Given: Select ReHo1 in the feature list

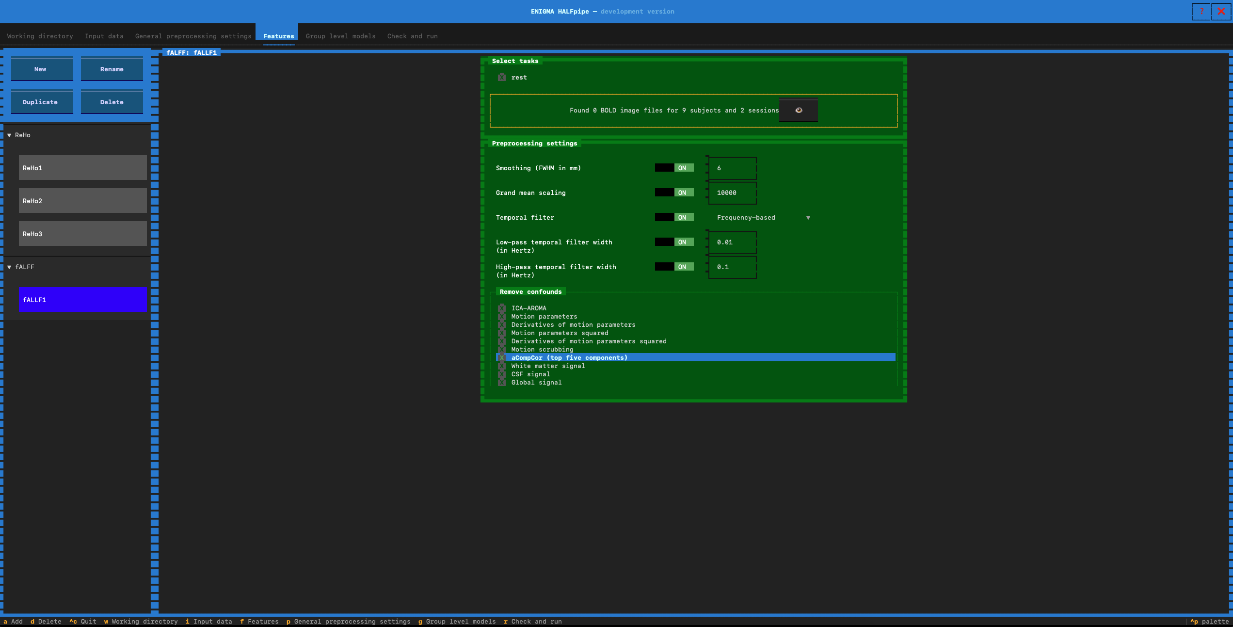Looking at the screenshot, I should click(x=83, y=168).
